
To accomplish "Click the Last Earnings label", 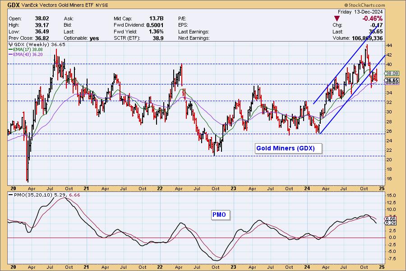I will (194, 32).
